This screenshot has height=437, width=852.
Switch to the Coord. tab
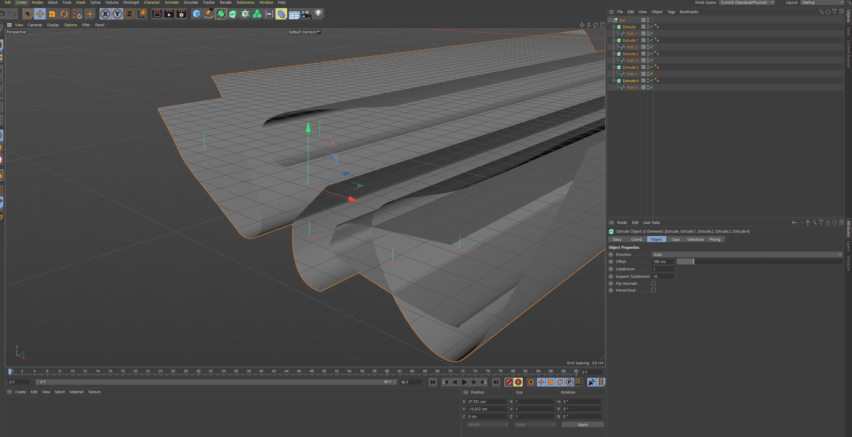click(x=636, y=239)
